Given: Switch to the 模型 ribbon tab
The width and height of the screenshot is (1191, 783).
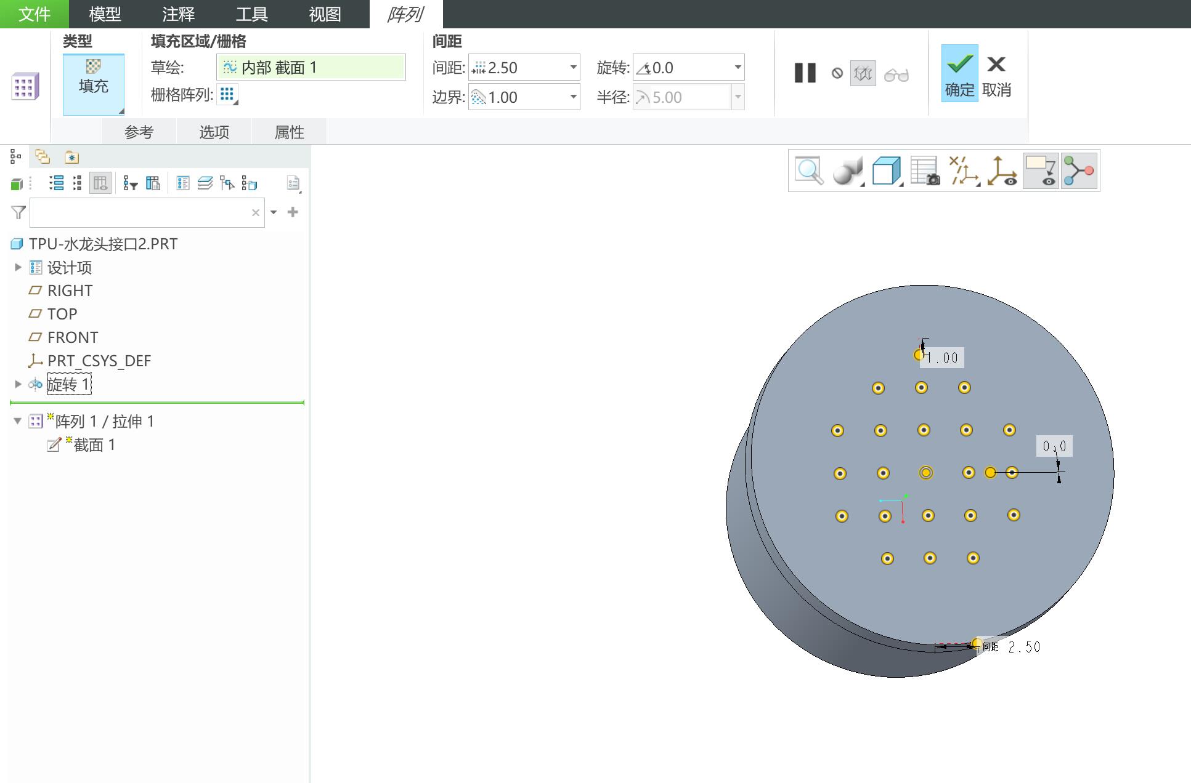Looking at the screenshot, I should pos(105,14).
